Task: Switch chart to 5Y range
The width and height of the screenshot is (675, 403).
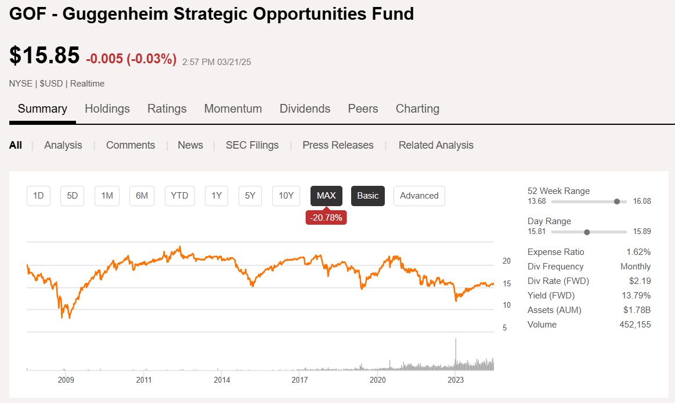Action: point(250,196)
